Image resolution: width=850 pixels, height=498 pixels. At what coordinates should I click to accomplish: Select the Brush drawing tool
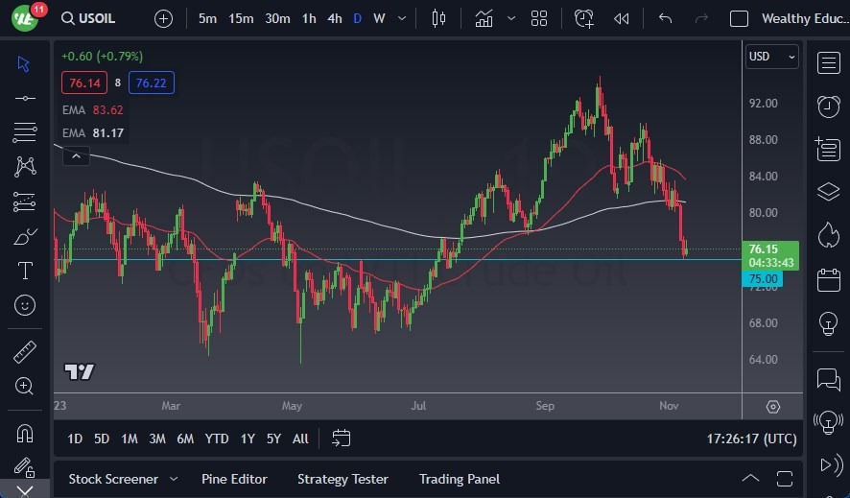tap(25, 236)
